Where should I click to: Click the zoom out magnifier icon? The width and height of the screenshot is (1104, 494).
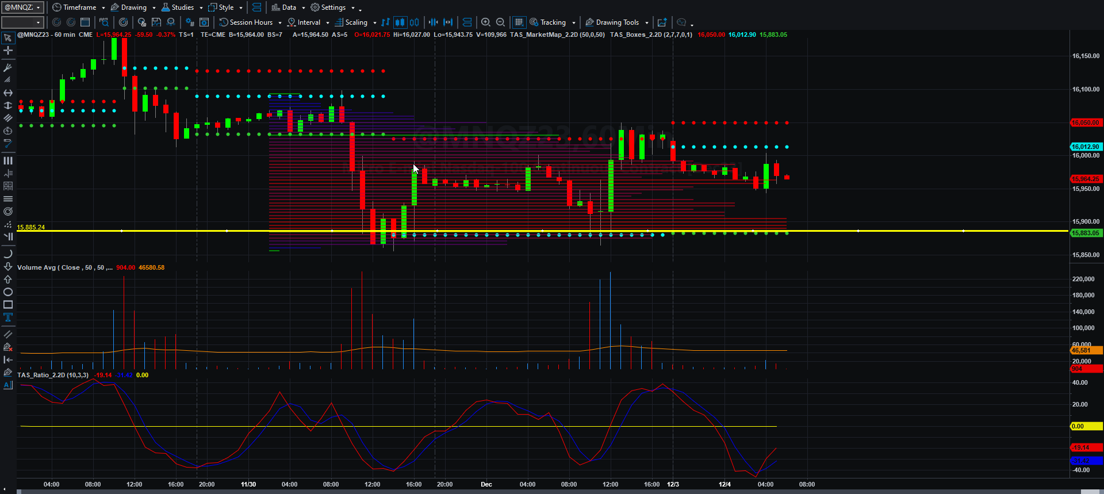pos(500,22)
